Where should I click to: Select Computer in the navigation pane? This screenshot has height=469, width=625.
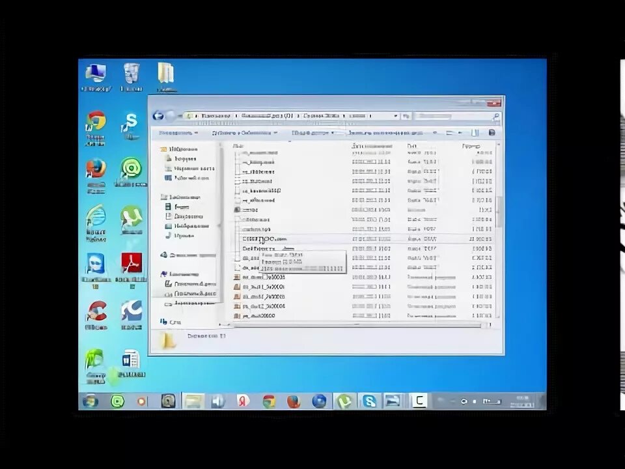(x=180, y=274)
